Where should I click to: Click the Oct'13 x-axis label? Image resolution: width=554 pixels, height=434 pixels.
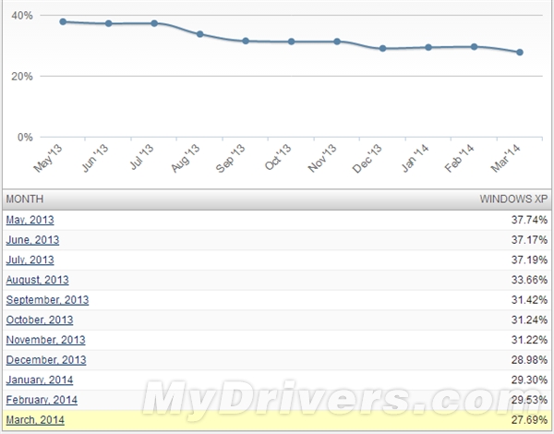(278, 157)
